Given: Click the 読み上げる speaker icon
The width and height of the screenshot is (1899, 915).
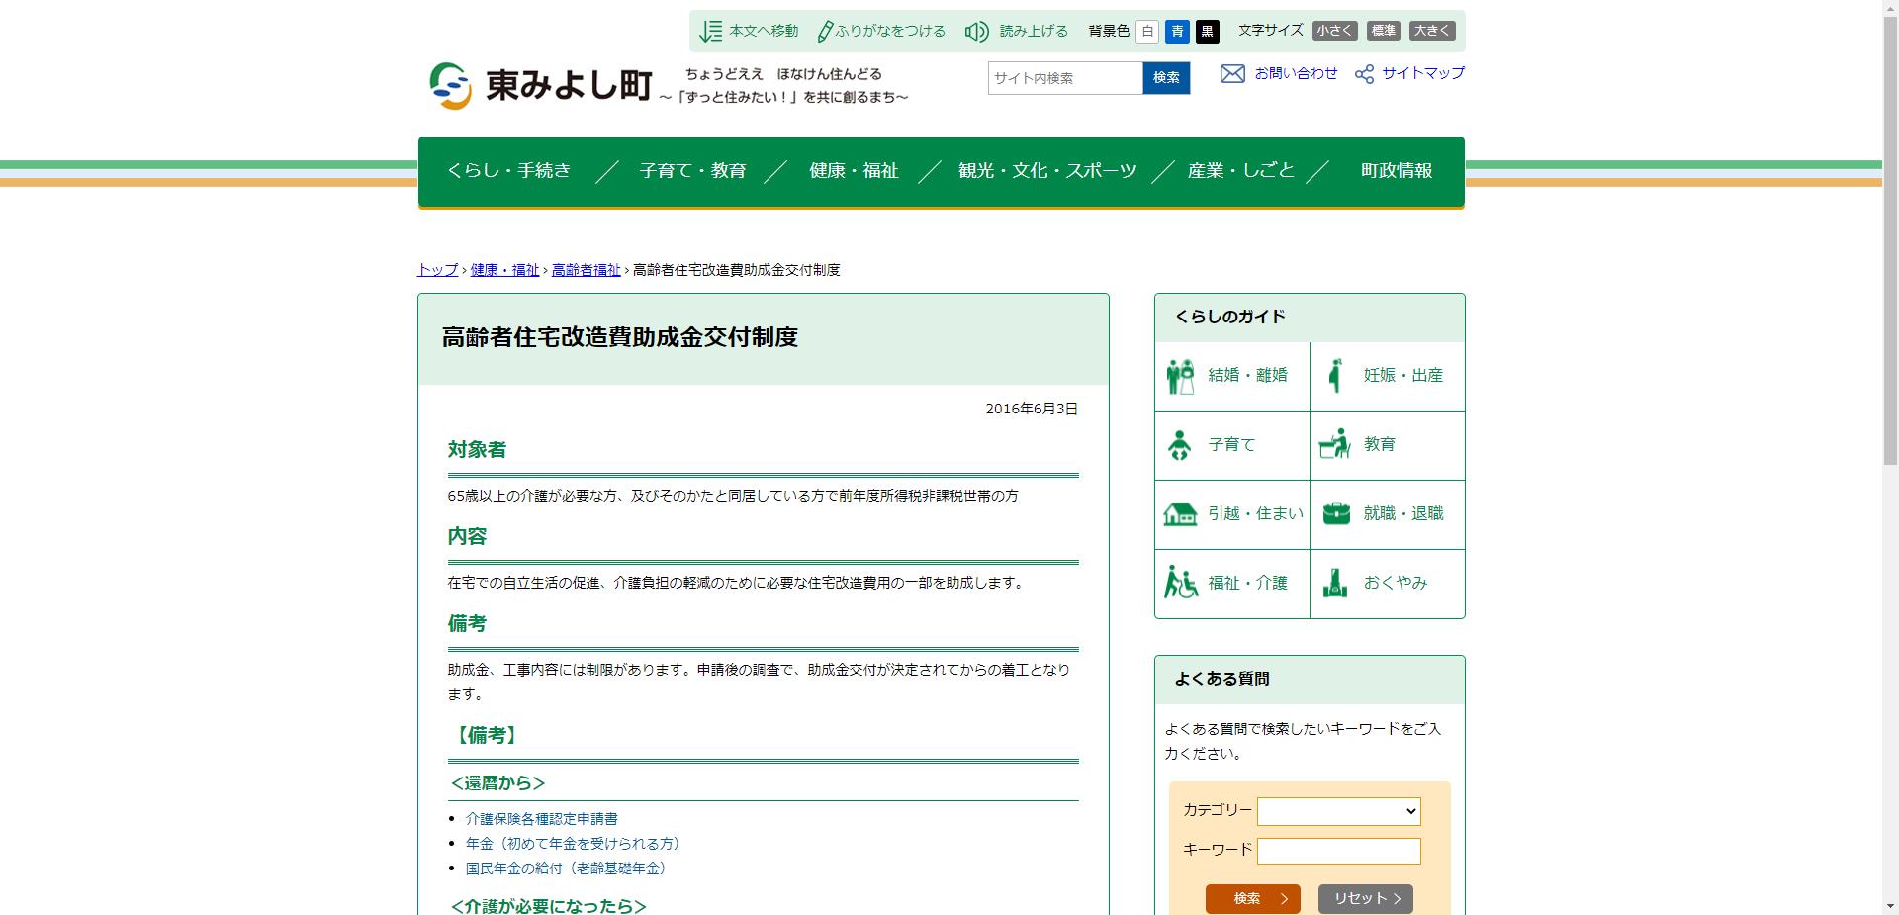Looking at the screenshot, I should point(976,31).
